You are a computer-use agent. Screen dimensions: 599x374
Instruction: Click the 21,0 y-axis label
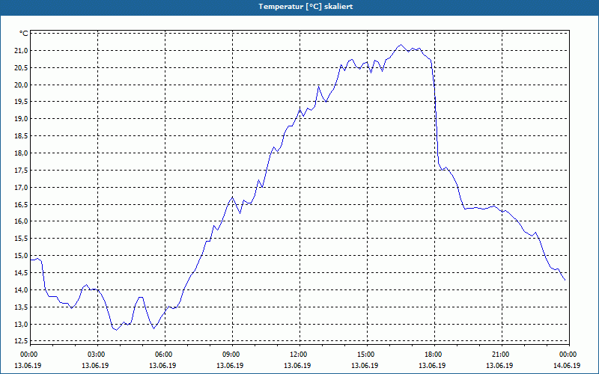tap(21, 51)
